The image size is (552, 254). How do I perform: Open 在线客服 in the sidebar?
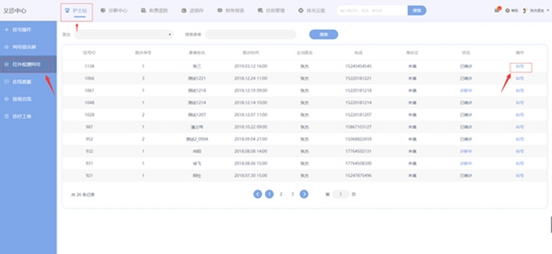click(28, 81)
